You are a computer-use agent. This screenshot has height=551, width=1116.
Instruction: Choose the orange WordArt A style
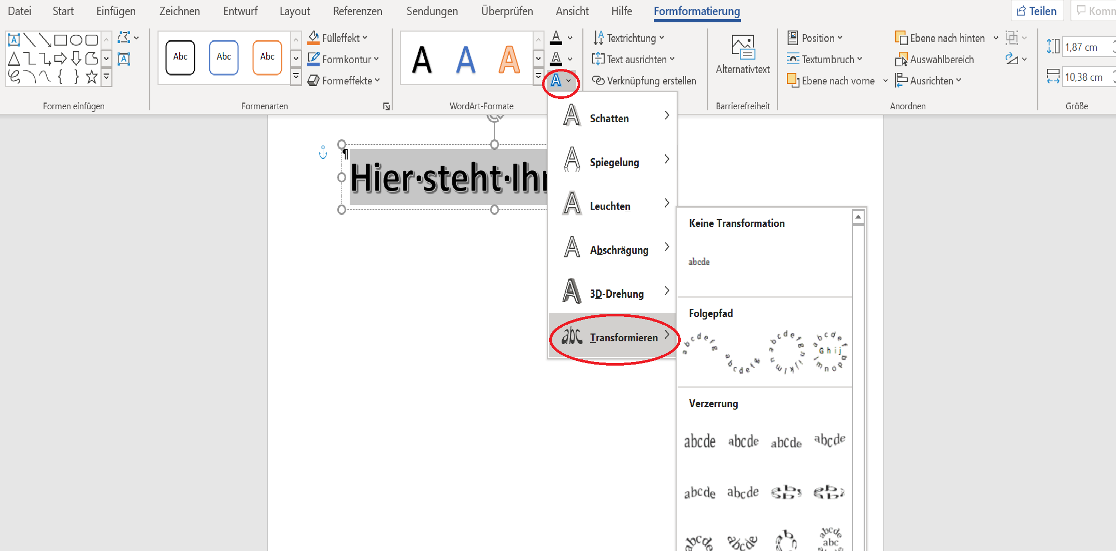(509, 59)
